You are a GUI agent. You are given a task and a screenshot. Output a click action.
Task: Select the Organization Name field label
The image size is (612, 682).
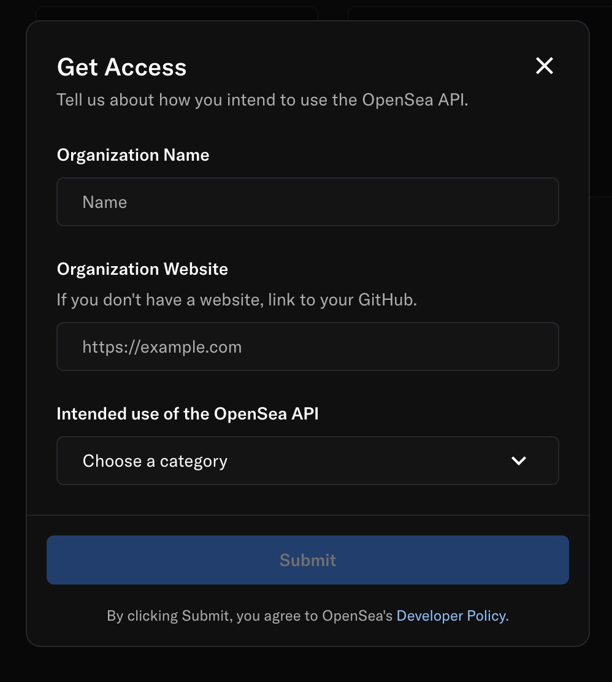(133, 155)
